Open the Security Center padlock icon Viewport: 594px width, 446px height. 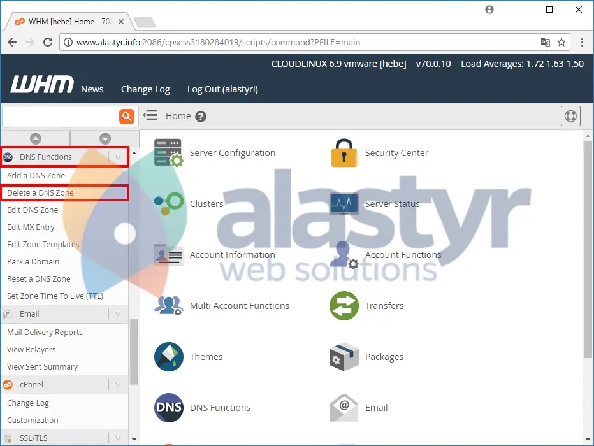(x=344, y=153)
